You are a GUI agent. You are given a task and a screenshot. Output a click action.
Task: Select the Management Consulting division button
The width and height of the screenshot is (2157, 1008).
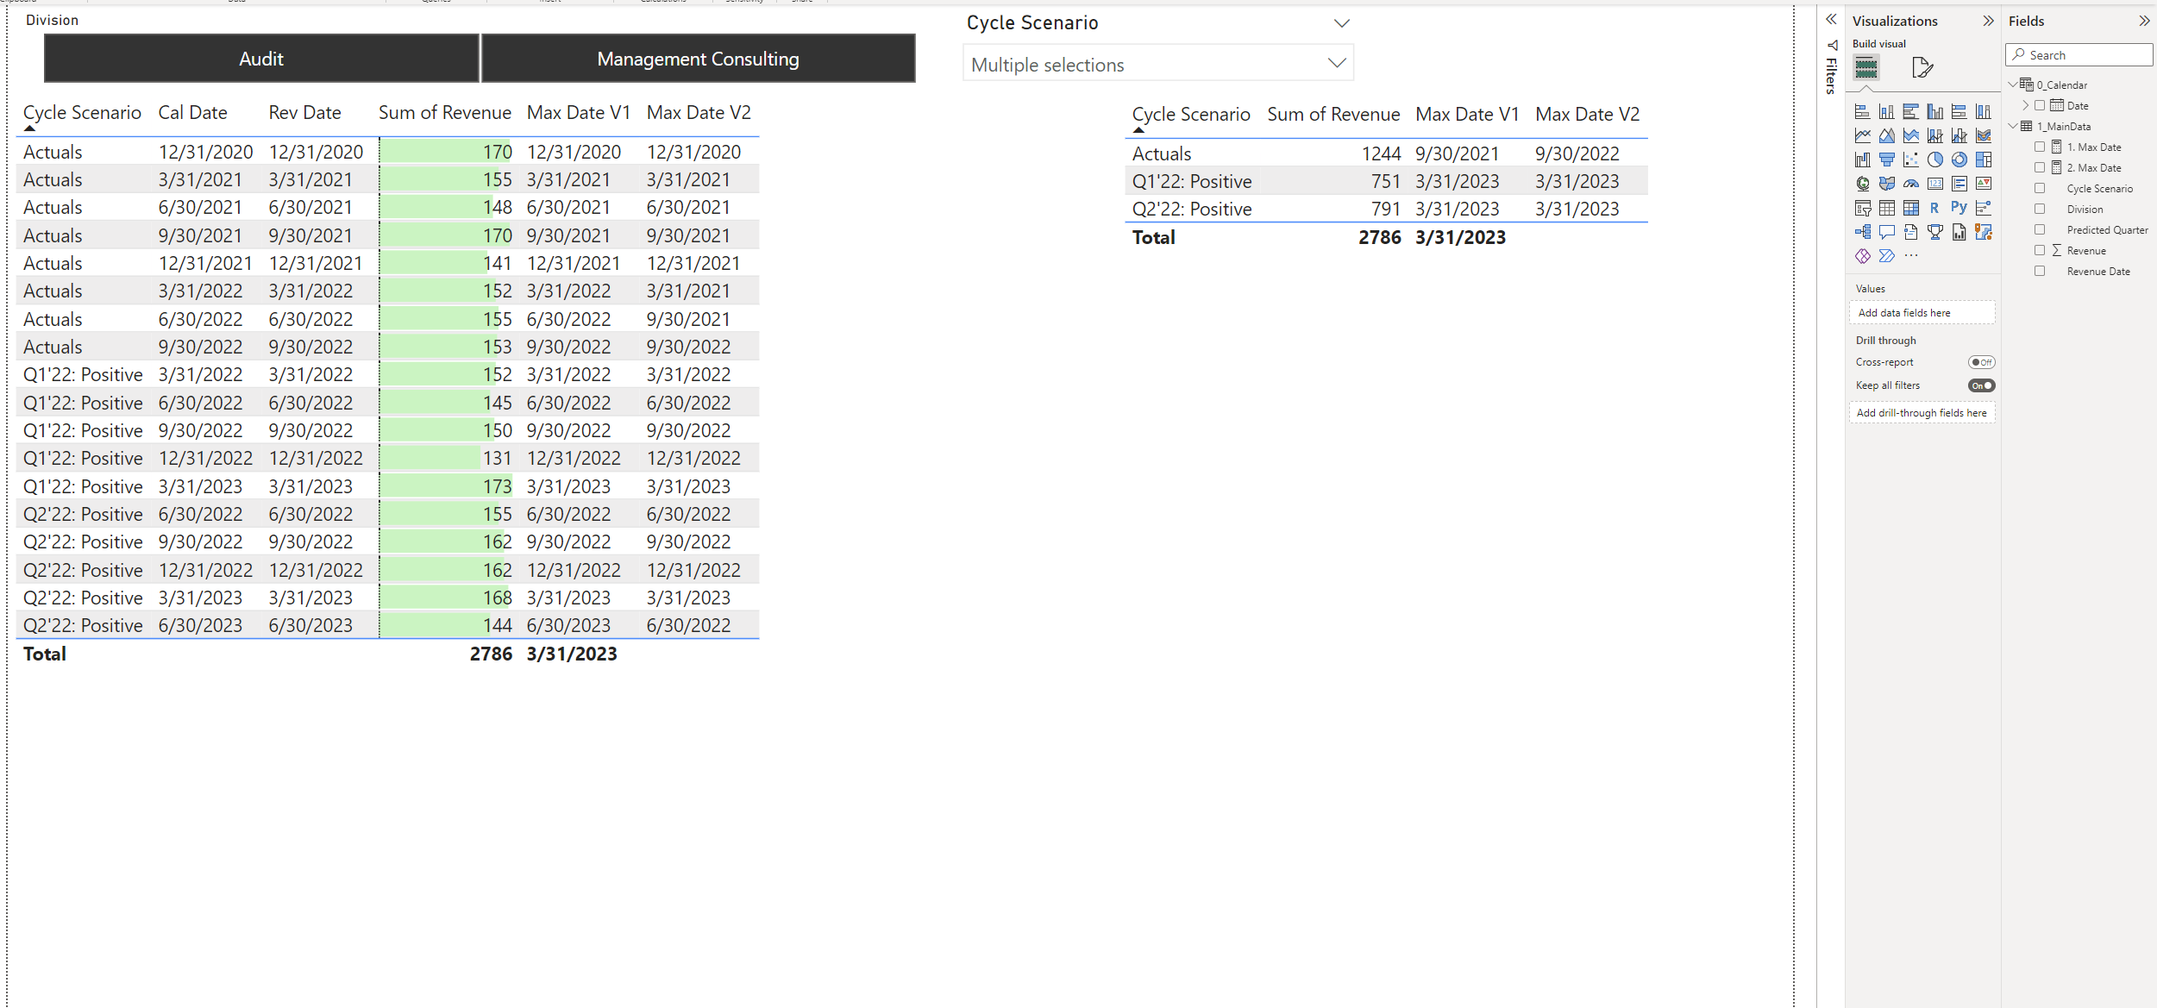[698, 59]
